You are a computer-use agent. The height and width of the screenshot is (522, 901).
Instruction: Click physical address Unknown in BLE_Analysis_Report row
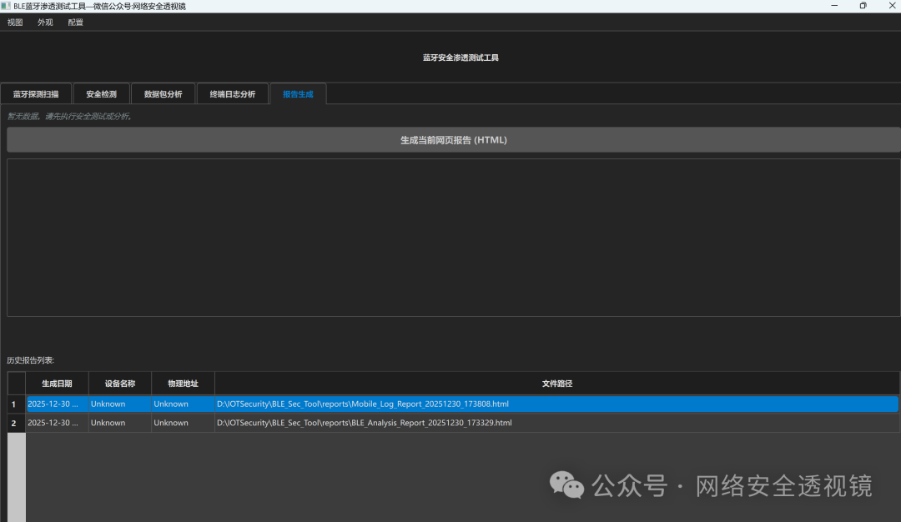183,423
